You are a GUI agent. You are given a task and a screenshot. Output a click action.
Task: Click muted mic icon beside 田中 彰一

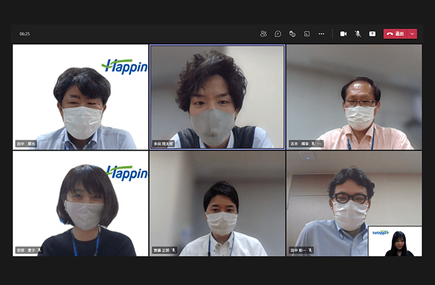click(x=310, y=250)
